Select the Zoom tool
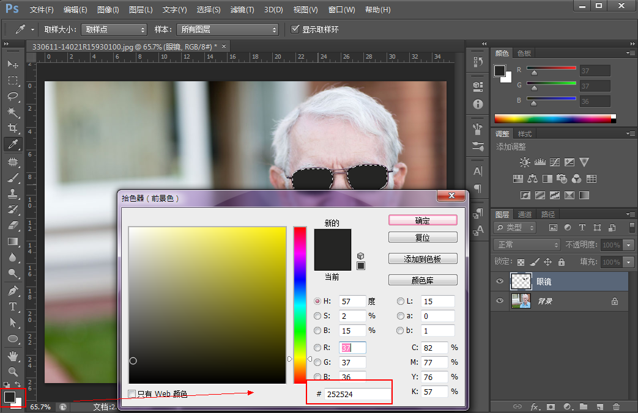The image size is (638, 413). coord(13,371)
